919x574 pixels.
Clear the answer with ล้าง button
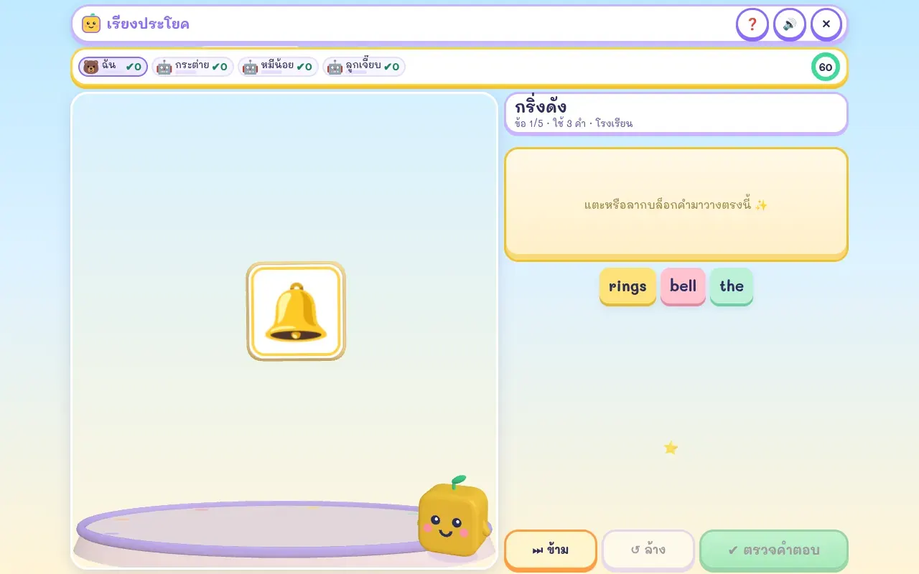648,550
